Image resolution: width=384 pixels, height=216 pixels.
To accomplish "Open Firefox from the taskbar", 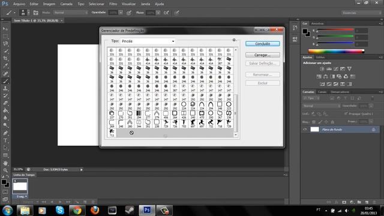I will coord(95,210).
